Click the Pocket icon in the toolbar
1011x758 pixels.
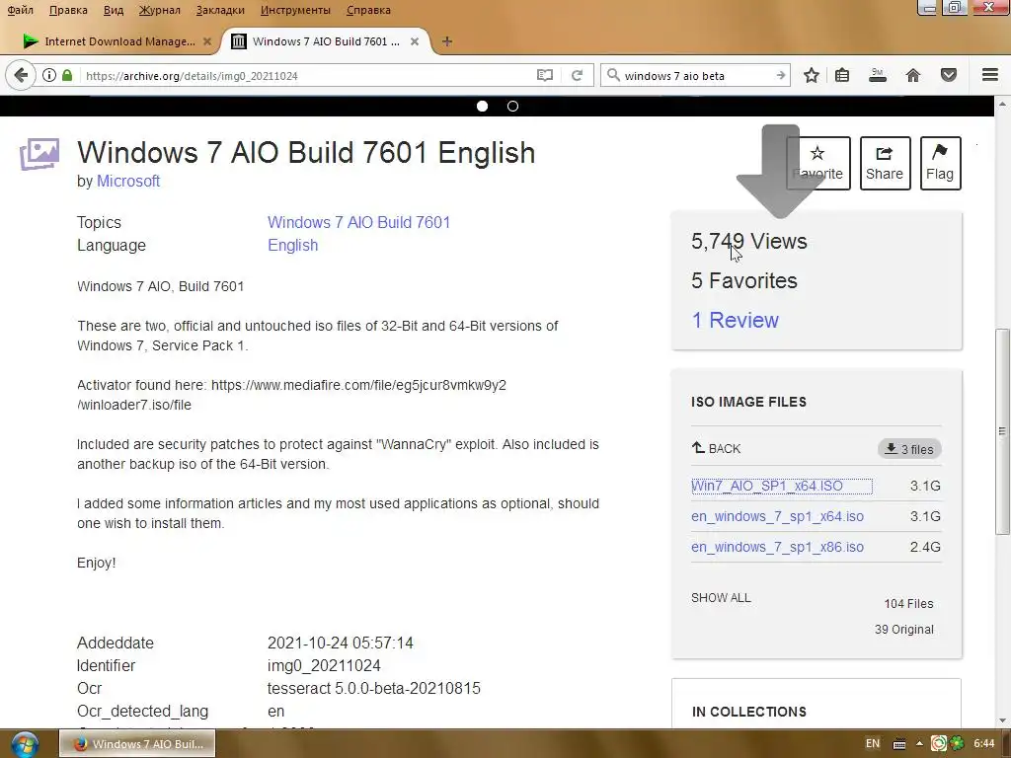click(x=949, y=75)
